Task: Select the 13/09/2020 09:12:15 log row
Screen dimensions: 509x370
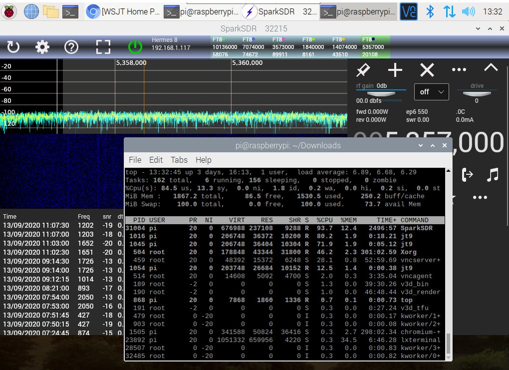Action: pyautogui.click(x=62, y=279)
